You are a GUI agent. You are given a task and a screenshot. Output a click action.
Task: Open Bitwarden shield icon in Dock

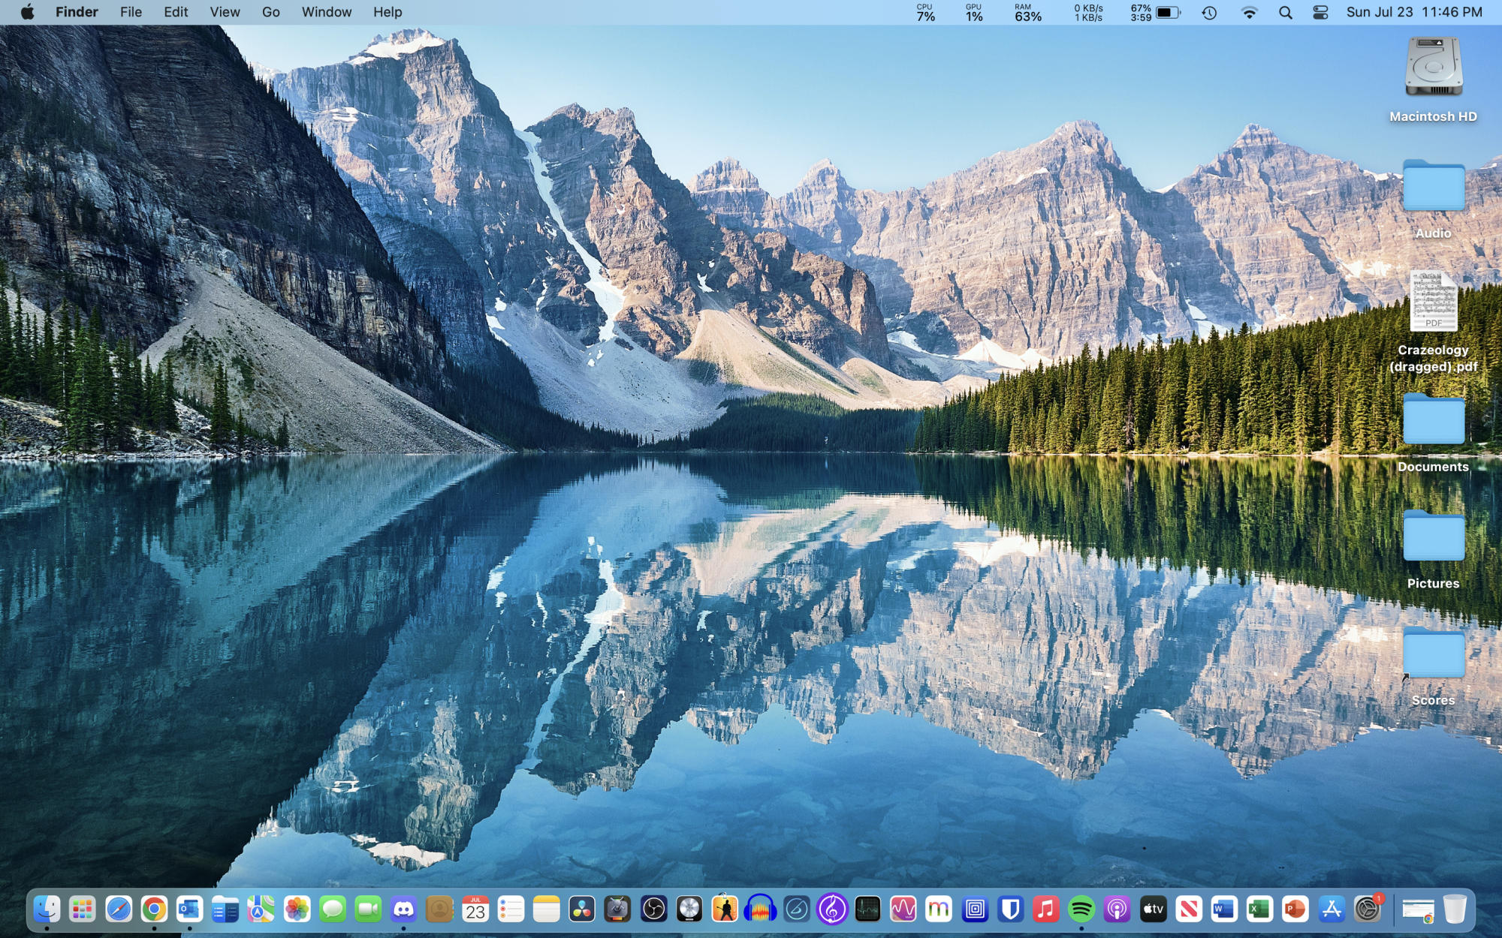[1011, 909]
